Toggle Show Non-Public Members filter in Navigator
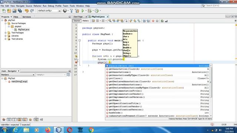The width and height of the screenshot is (237, 133). pyautogui.click(x=20, y=119)
